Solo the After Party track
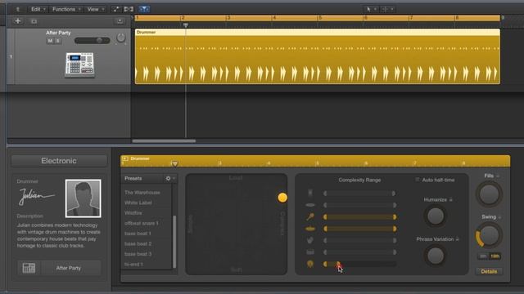This screenshot has width=524, height=294. tap(58, 41)
